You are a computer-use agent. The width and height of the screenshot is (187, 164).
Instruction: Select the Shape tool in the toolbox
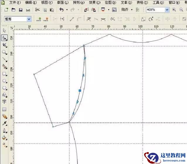pyautogui.click(x=4, y=38)
